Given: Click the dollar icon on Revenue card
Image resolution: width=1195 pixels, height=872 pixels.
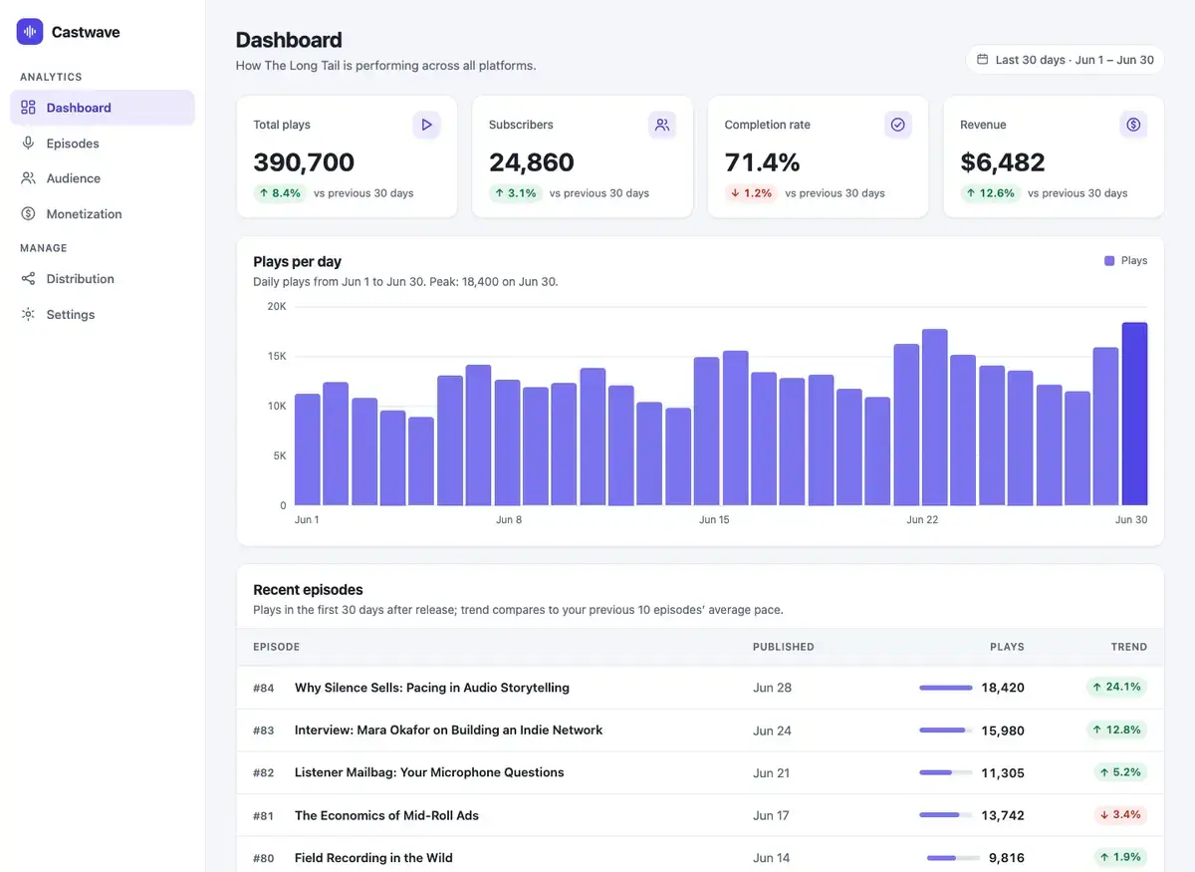Looking at the screenshot, I should point(1133,125).
